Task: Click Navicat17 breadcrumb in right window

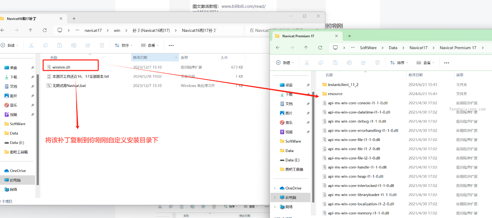Action: tap(418, 48)
